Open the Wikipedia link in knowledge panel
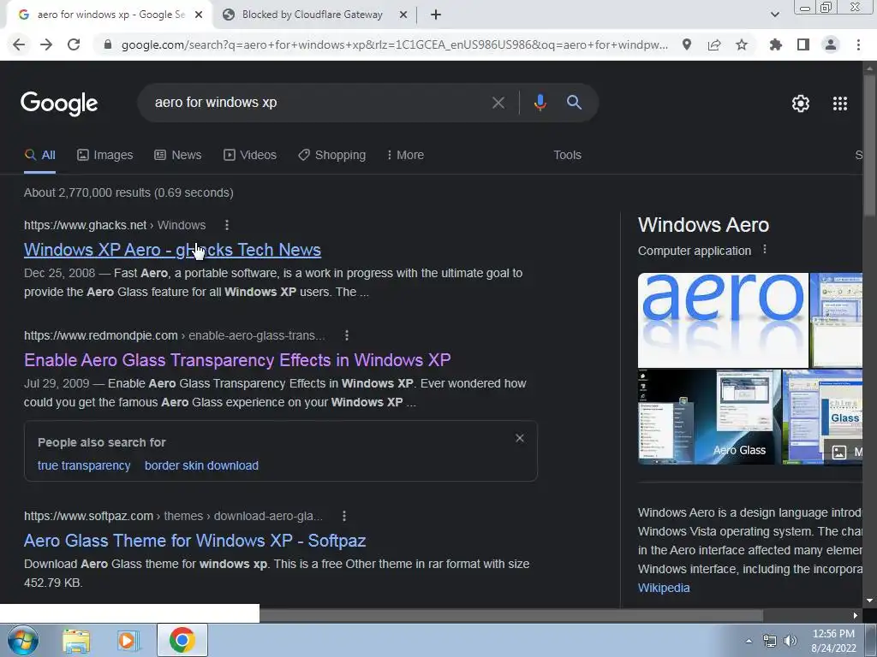This screenshot has height=657, width=877. (x=664, y=589)
